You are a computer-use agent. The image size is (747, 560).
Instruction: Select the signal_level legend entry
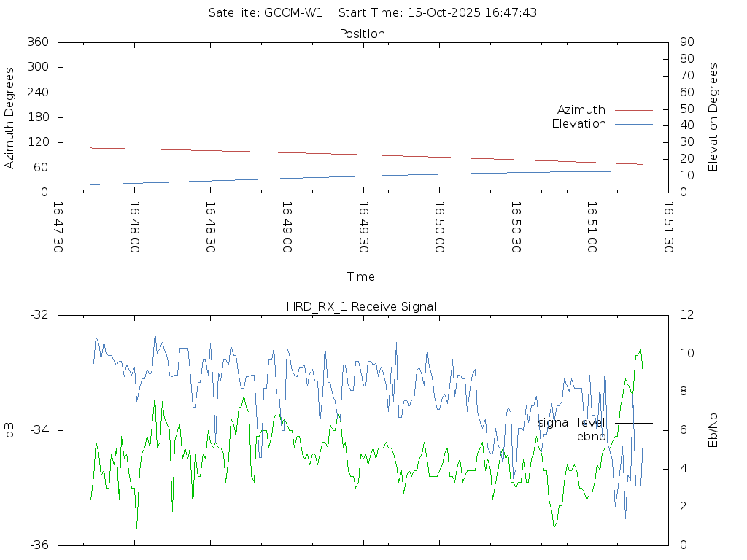pos(571,423)
